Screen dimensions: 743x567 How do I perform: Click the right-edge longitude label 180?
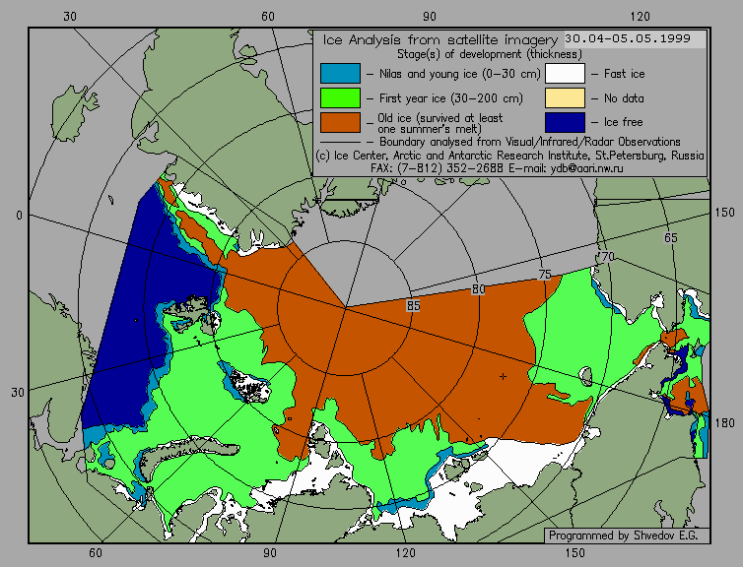[x=724, y=422]
